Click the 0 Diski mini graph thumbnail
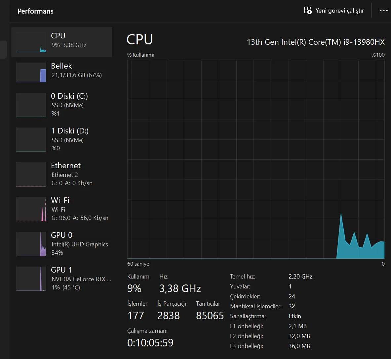This screenshot has height=359, width=391. (x=31, y=105)
